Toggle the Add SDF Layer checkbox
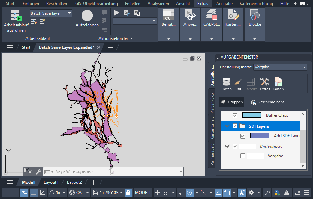 pos(243,136)
